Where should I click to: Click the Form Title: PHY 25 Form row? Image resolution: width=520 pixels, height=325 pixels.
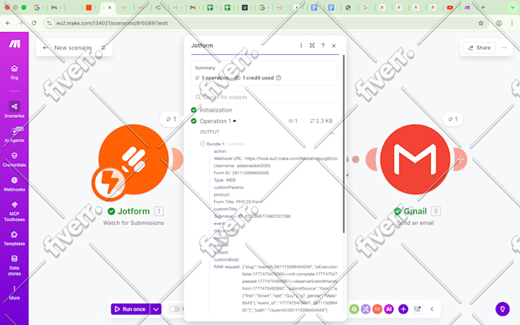pyautogui.click(x=238, y=202)
